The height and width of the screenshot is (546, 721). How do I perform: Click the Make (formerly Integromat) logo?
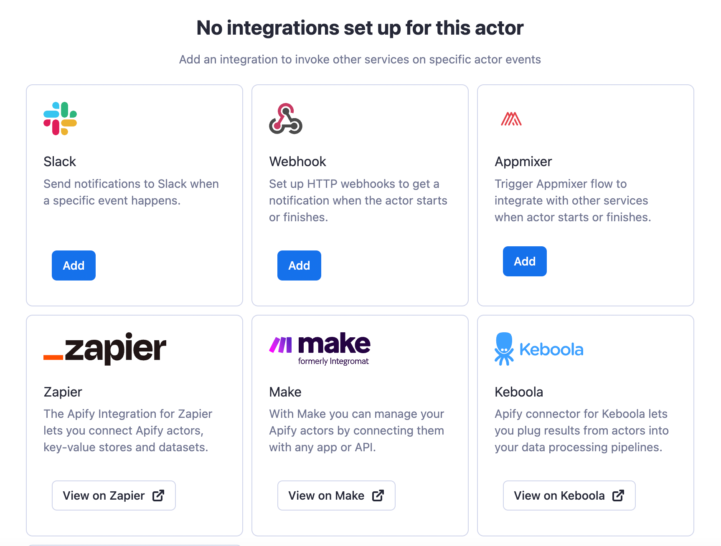(319, 348)
